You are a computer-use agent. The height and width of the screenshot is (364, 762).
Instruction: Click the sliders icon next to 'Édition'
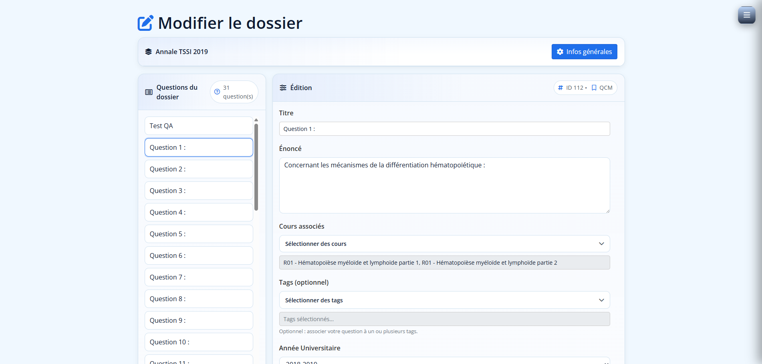(283, 88)
